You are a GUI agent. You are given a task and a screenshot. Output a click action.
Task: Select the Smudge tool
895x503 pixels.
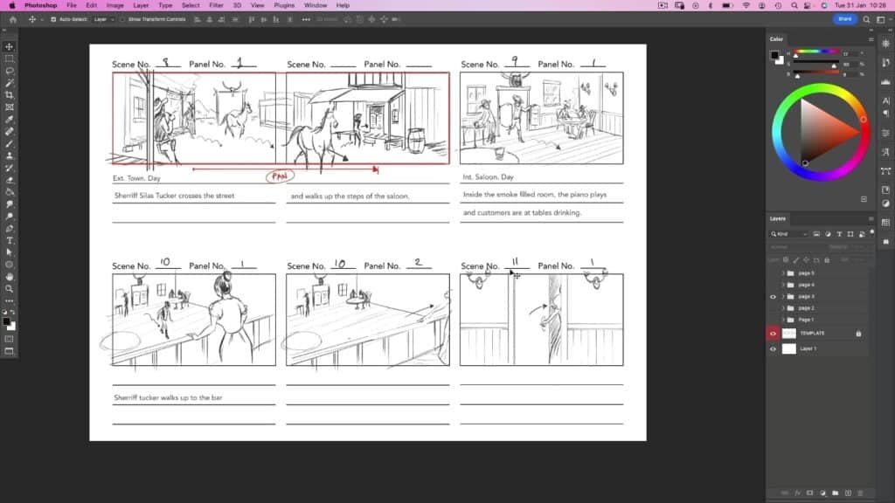pyautogui.click(x=9, y=204)
